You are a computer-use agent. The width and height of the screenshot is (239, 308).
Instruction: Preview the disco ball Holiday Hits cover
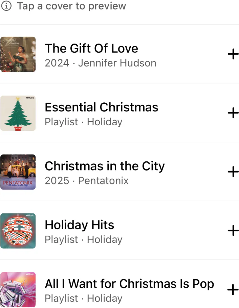coord(18,231)
